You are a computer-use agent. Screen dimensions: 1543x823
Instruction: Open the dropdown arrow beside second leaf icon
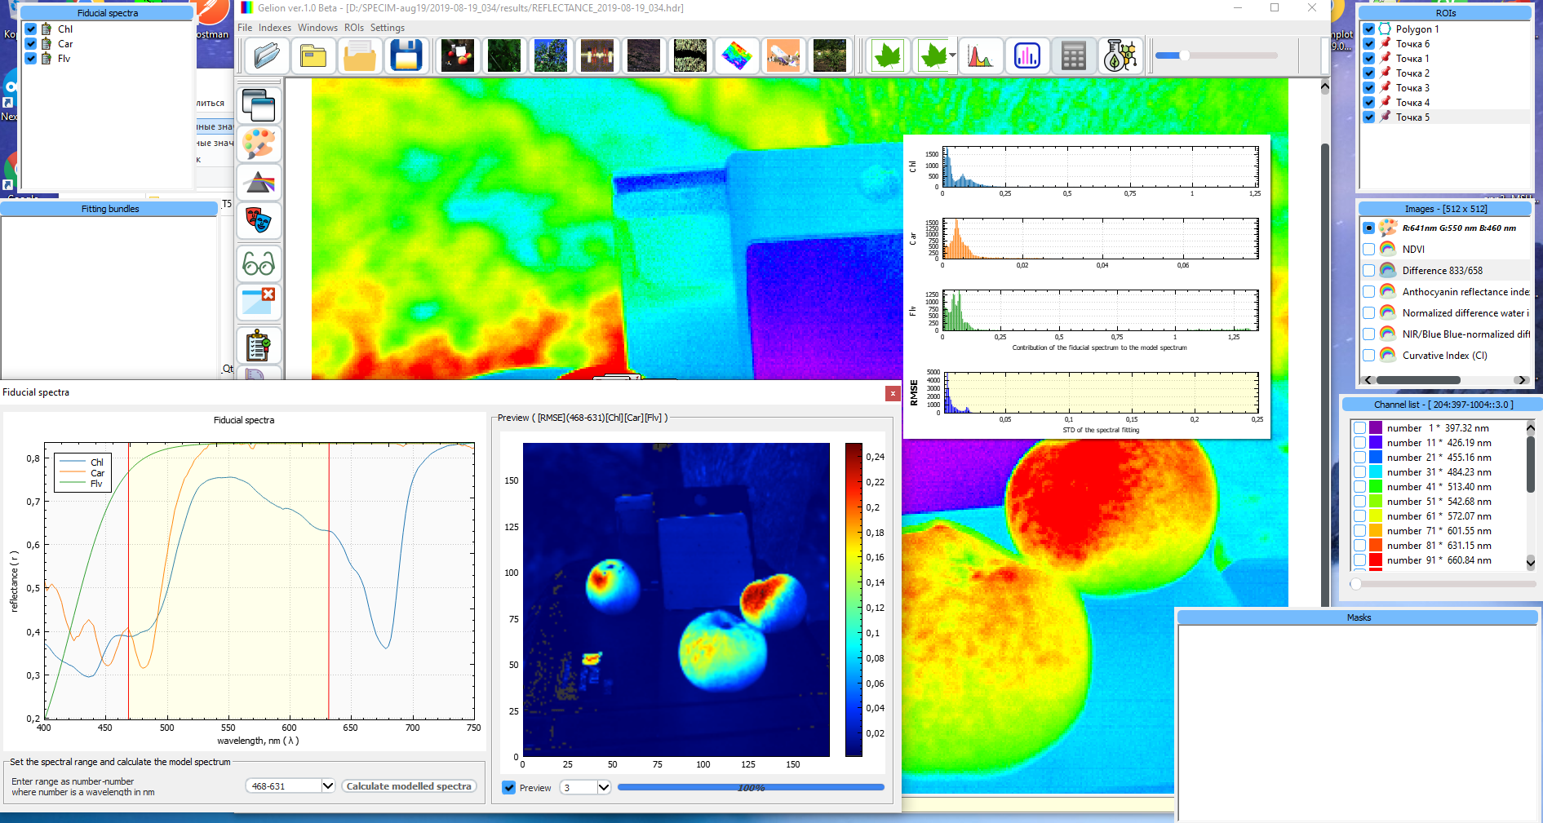(x=951, y=56)
